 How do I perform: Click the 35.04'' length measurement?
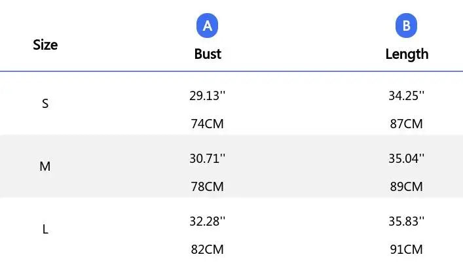click(406, 158)
